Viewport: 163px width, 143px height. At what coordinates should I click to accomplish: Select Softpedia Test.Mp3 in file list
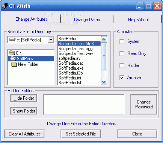pos(79,44)
